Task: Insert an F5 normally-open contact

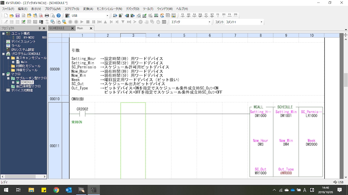Action: pyautogui.click(x=183, y=15)
